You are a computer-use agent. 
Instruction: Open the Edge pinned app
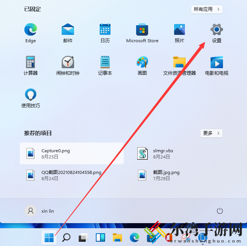(x=31, y=33)
